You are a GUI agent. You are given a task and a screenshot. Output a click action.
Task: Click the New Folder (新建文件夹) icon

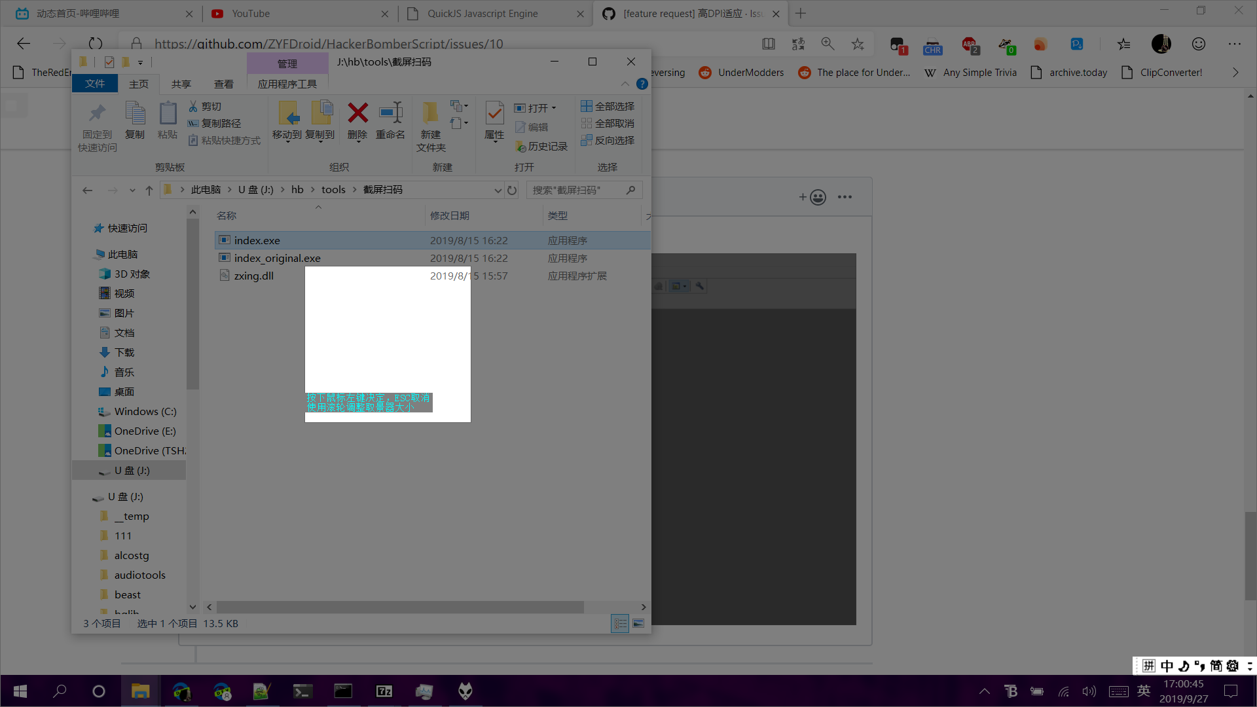[x=430, y=114]
